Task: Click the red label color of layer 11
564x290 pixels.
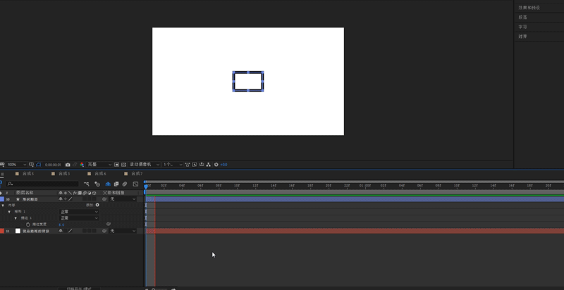Action: pos(2,231)
